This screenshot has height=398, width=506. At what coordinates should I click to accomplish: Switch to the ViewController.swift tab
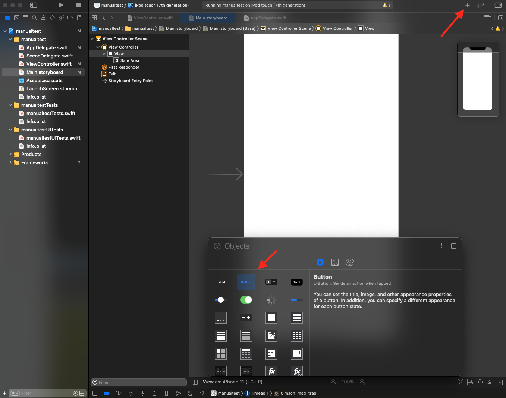click(150, 18)
